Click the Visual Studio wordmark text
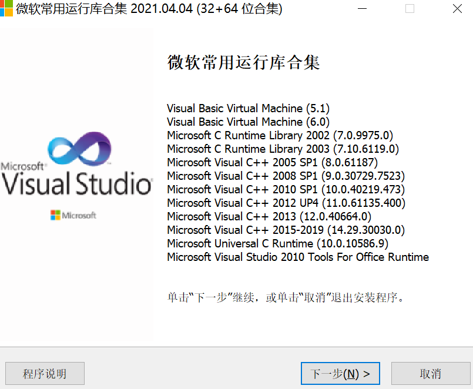Image resolution: width=473 pixels, height=389 pixels. coord(76,183)
